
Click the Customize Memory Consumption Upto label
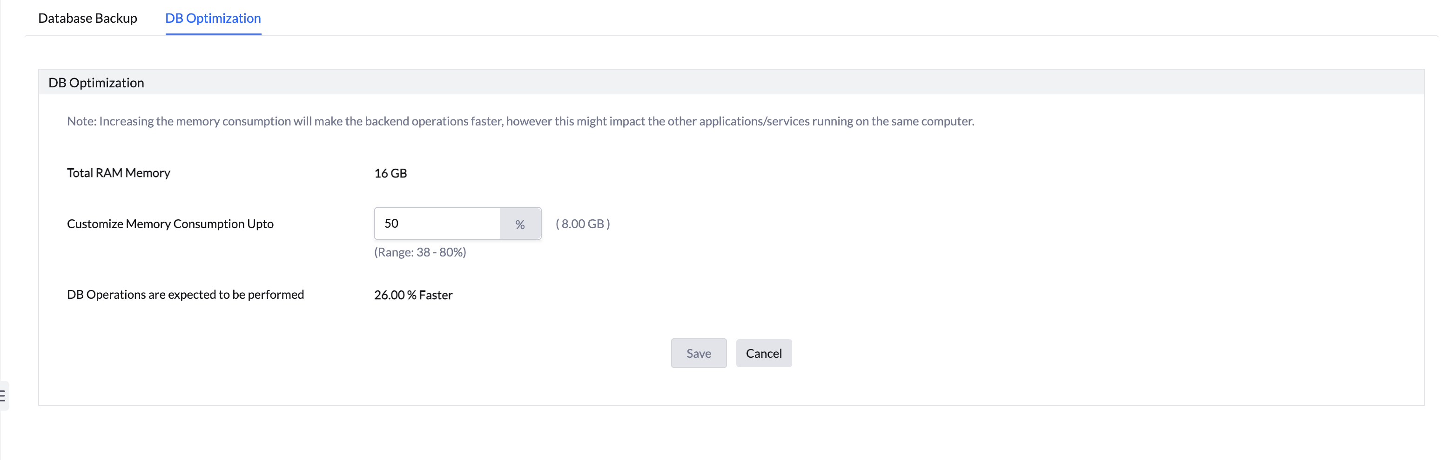point(170,223)
